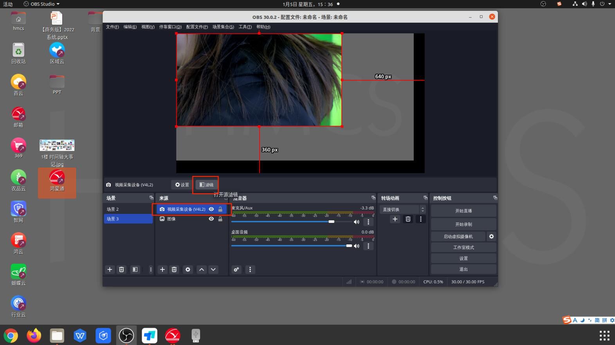Image resolution: width=615 pixels, height=345 pixels.
Task: Mute the 麦克风/Aux audio channel
Action: coord(356,222)
